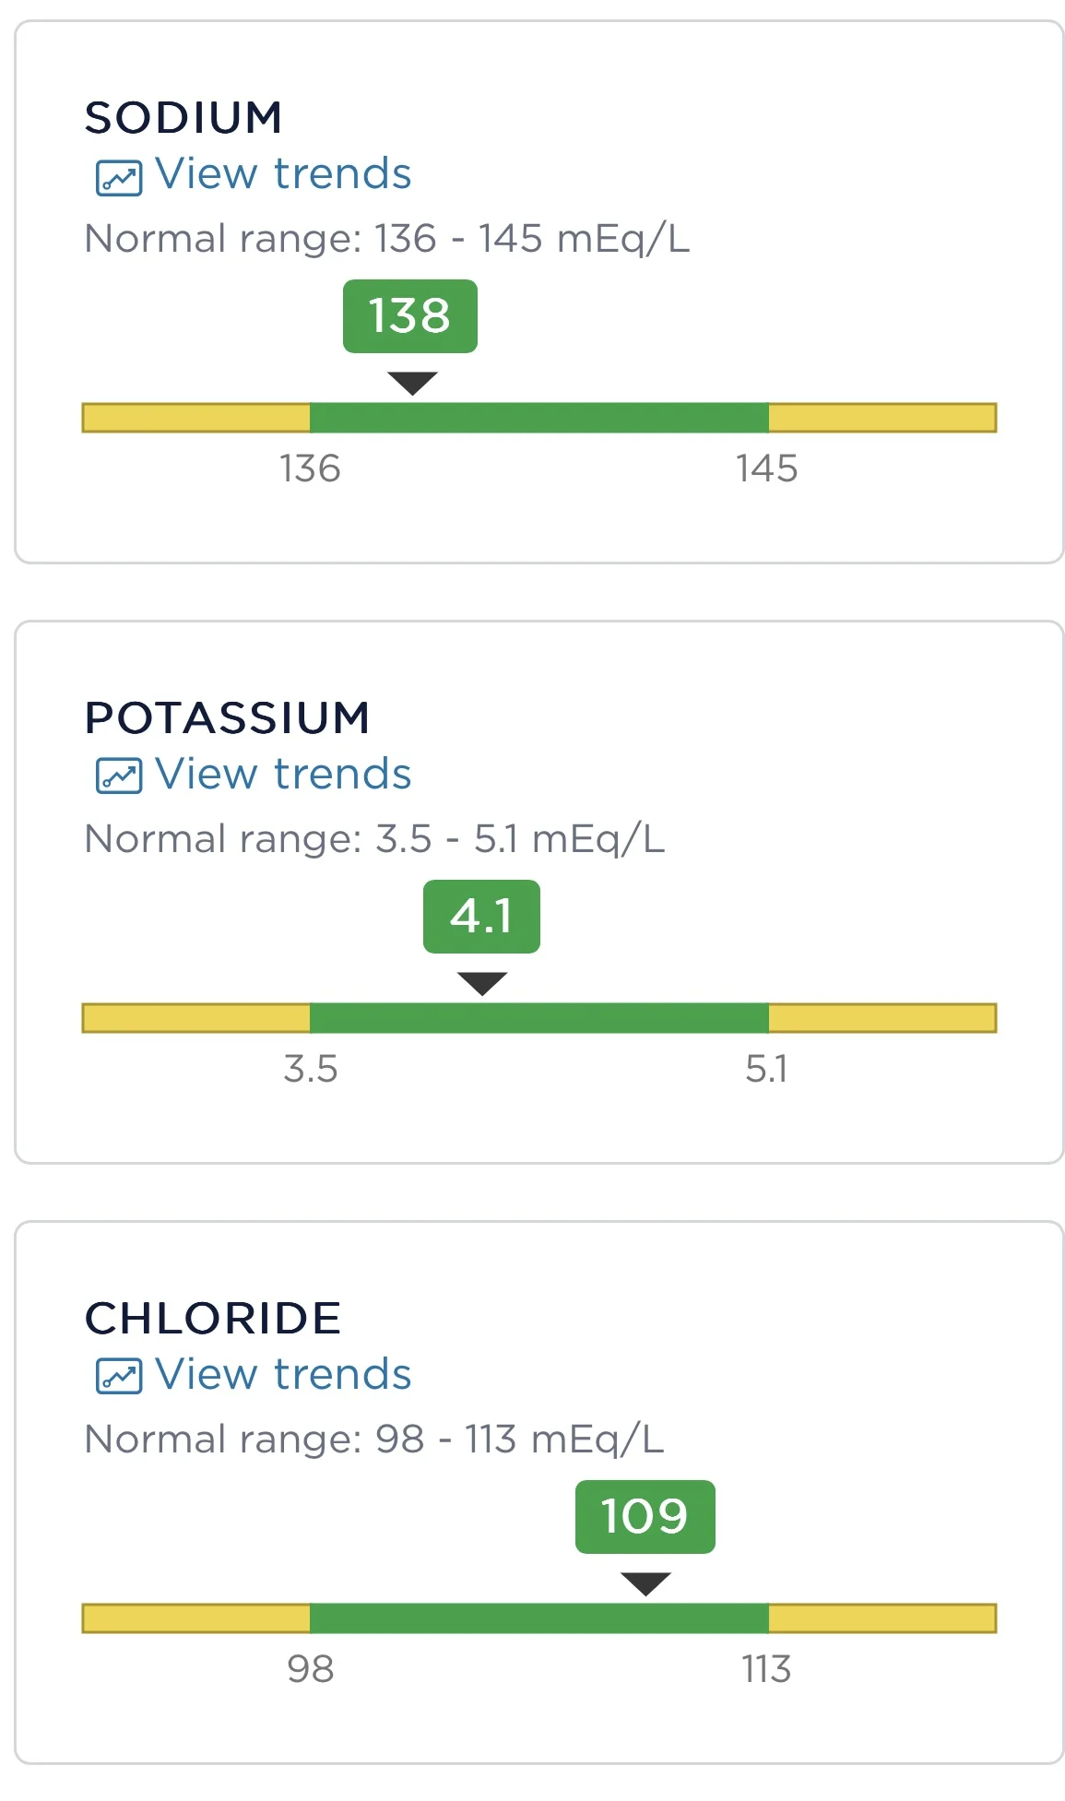
Task: Click the black marker arrow on potassium bar
Action: (482, 983)
